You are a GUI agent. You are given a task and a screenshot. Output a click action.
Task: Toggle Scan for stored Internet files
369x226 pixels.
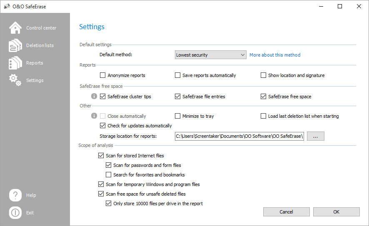click(x=101, y=155)
